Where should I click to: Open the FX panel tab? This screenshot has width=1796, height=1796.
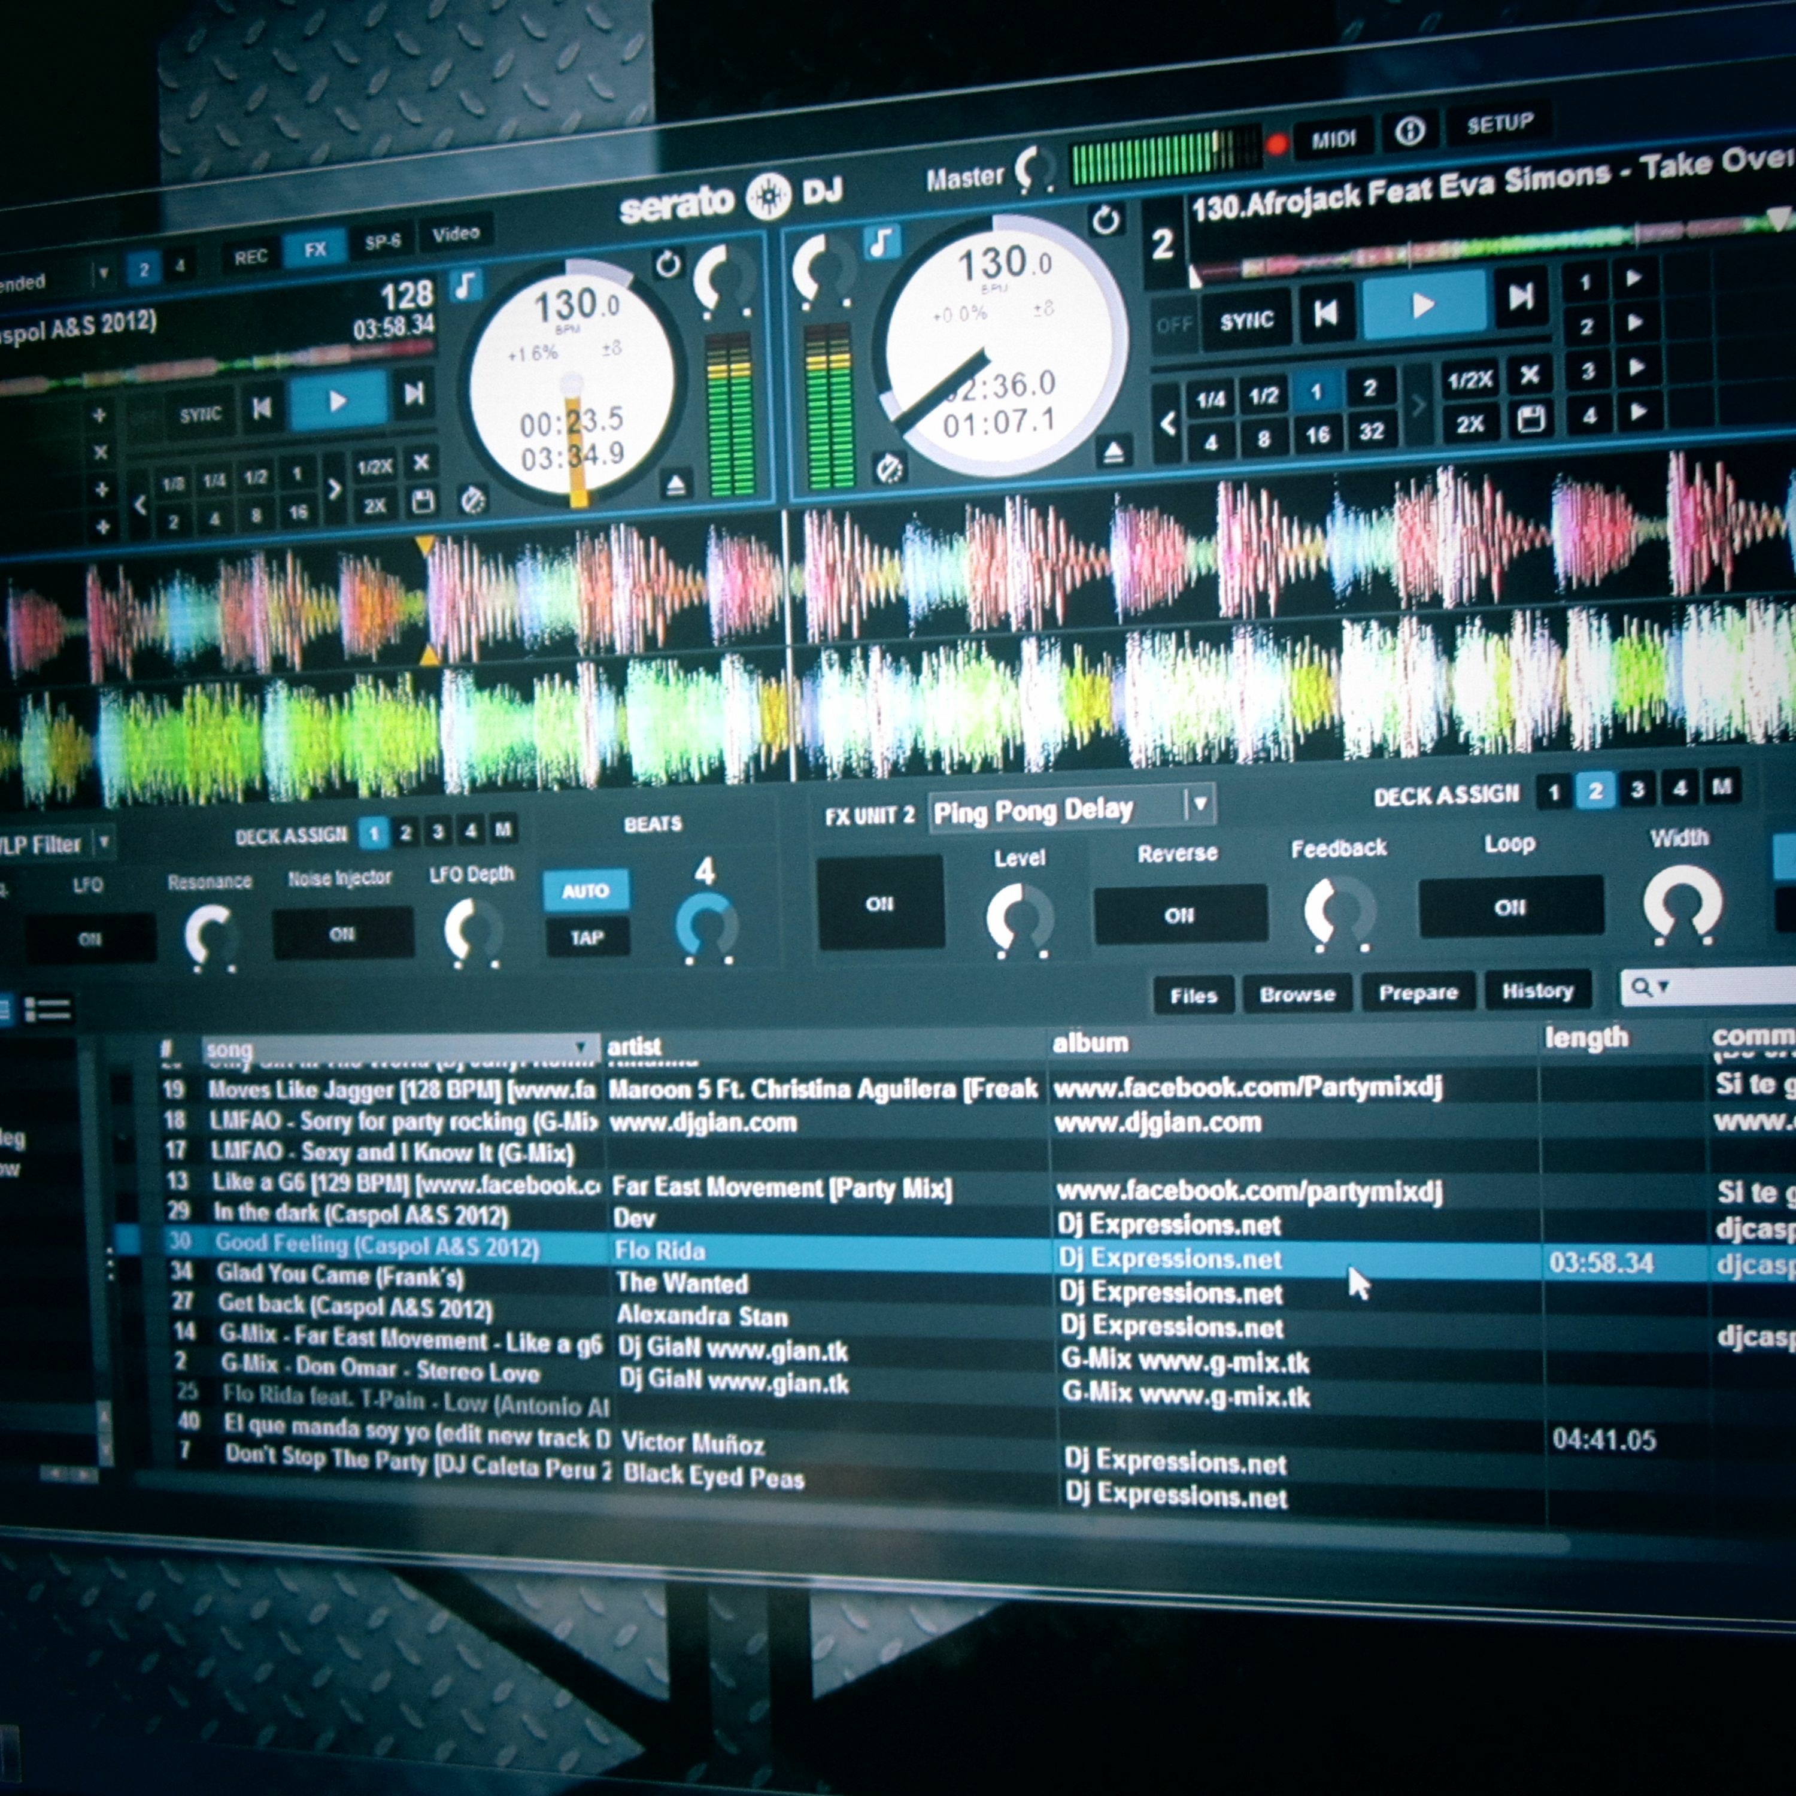pos(315,249)
